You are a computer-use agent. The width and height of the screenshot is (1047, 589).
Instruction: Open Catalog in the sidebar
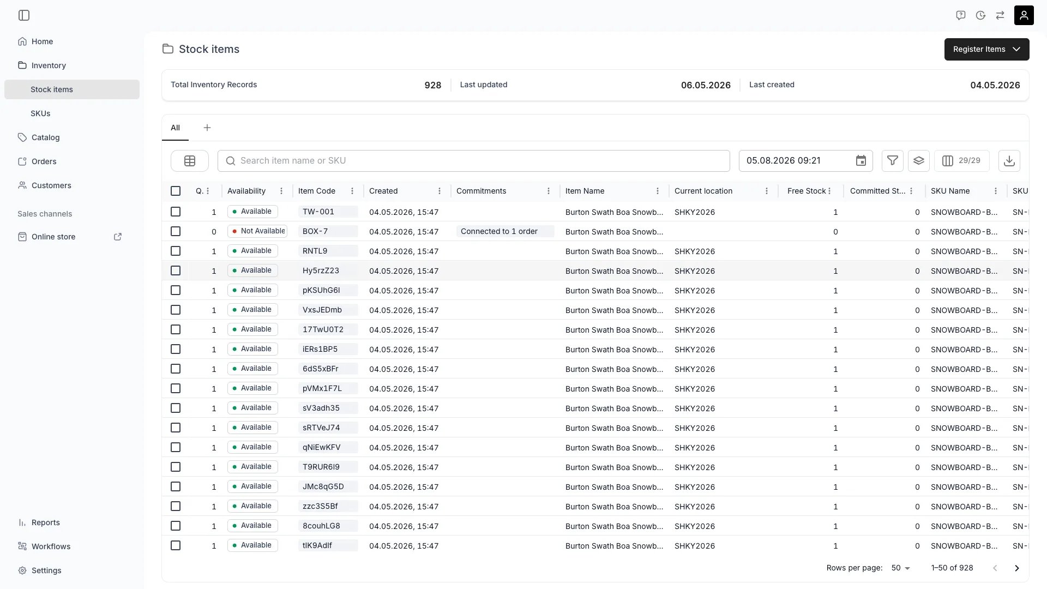click(72, 137)
